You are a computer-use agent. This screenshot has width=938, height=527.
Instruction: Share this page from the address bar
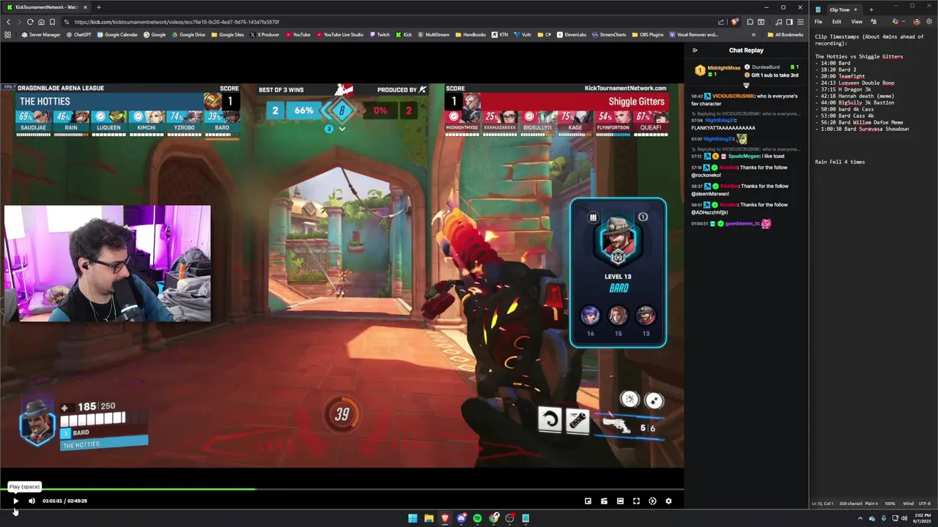pyautogui.click(x=722, y=22)
